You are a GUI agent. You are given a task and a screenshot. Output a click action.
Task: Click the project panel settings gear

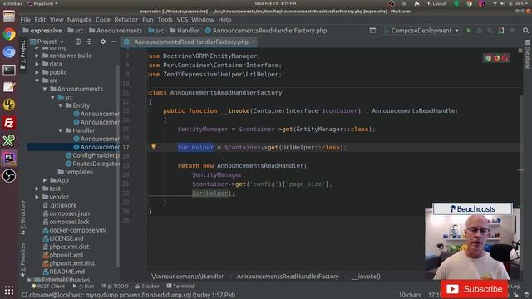[x=103, y=42]
